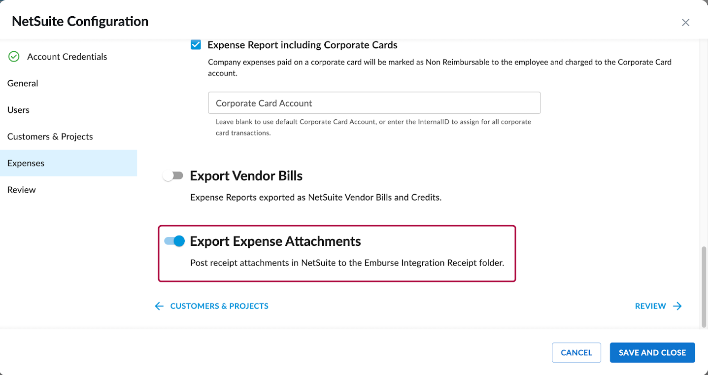This screenshot has width=708, height=375.
Task: Click left arrow icon before Customers & Projects
Action: click(159, 306)
